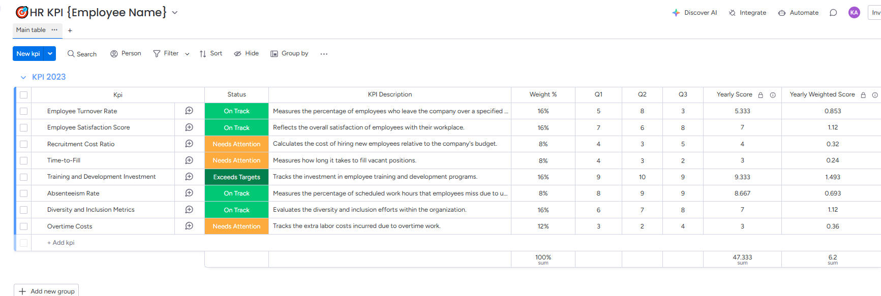Filter by Person
Screen dimensions: 881x296
pos(126,53)
